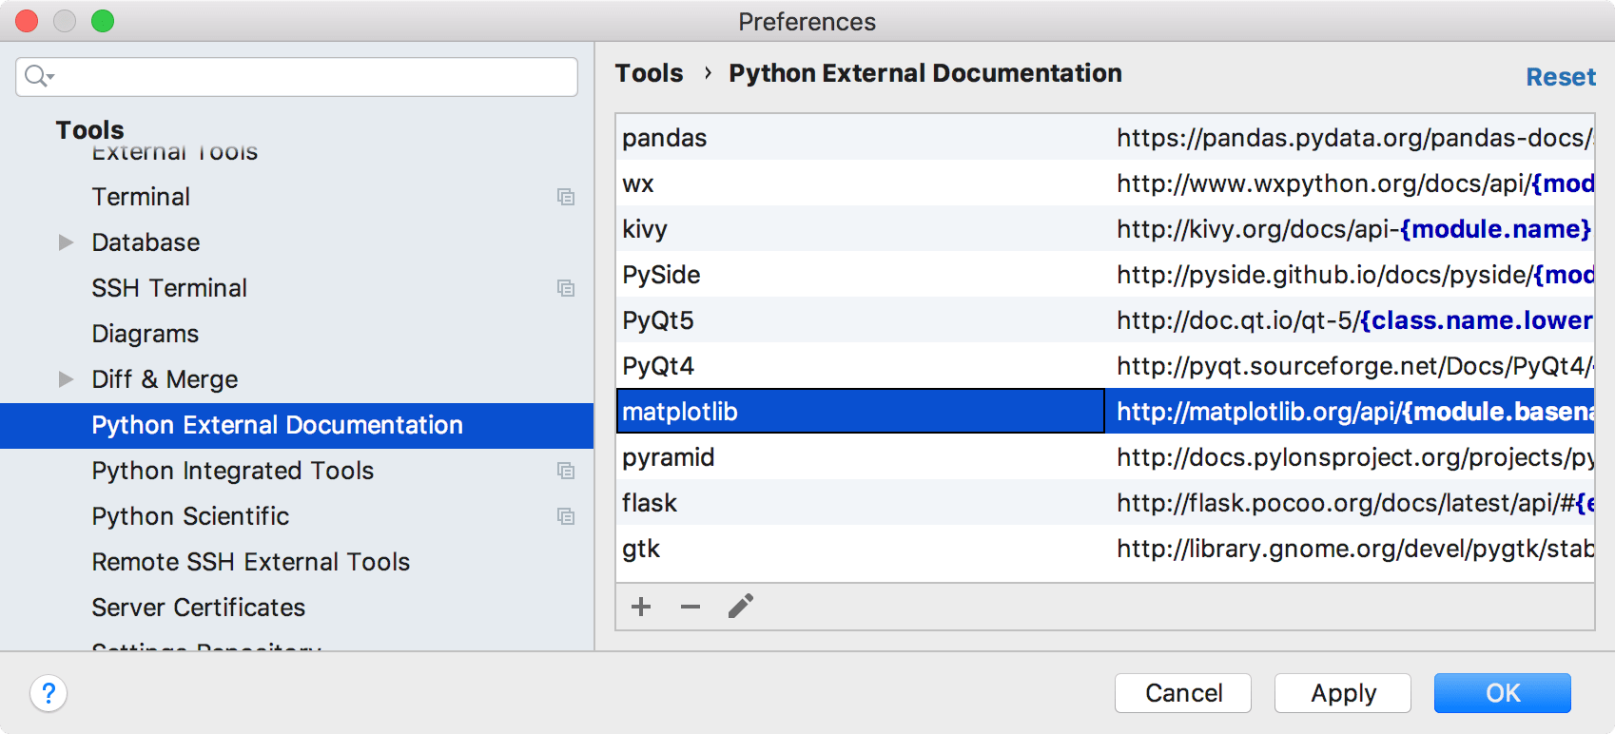Select the matplotlib module cell
Screen dimensions: 1615x734
point(861,412)
